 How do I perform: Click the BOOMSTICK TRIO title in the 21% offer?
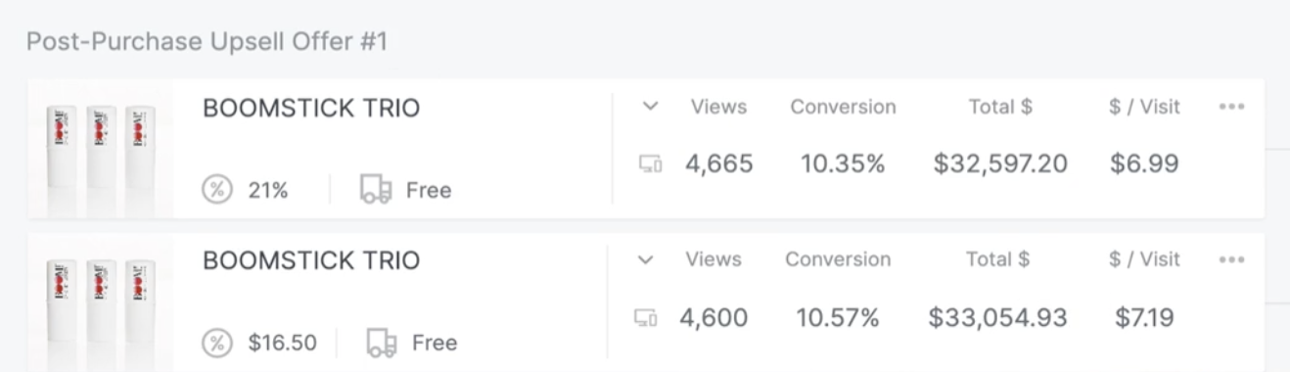coord(311,108)
